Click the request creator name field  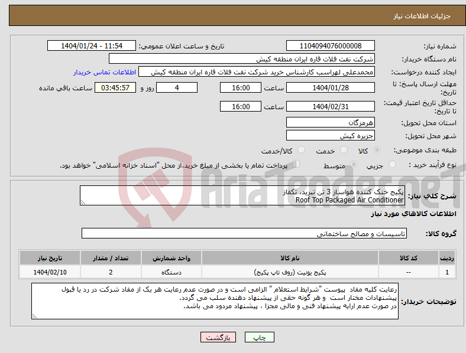tap(257, 72)
